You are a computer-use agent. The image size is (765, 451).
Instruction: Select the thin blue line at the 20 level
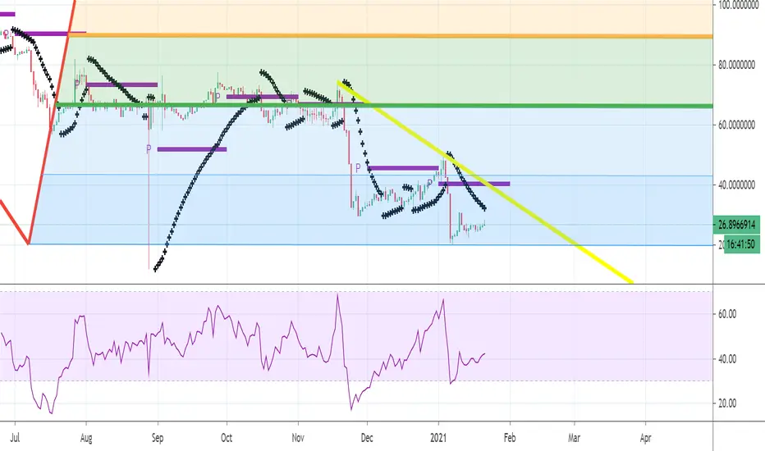pyautogui.click(x=371, y=244)
